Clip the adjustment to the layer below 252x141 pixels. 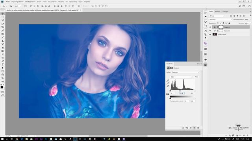tap(183, 128)
